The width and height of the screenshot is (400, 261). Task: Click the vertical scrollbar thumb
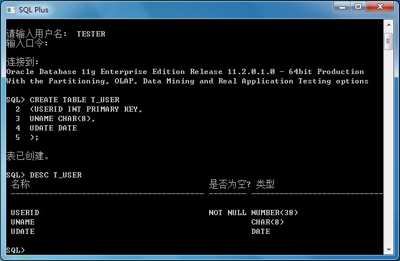(389, 41)
